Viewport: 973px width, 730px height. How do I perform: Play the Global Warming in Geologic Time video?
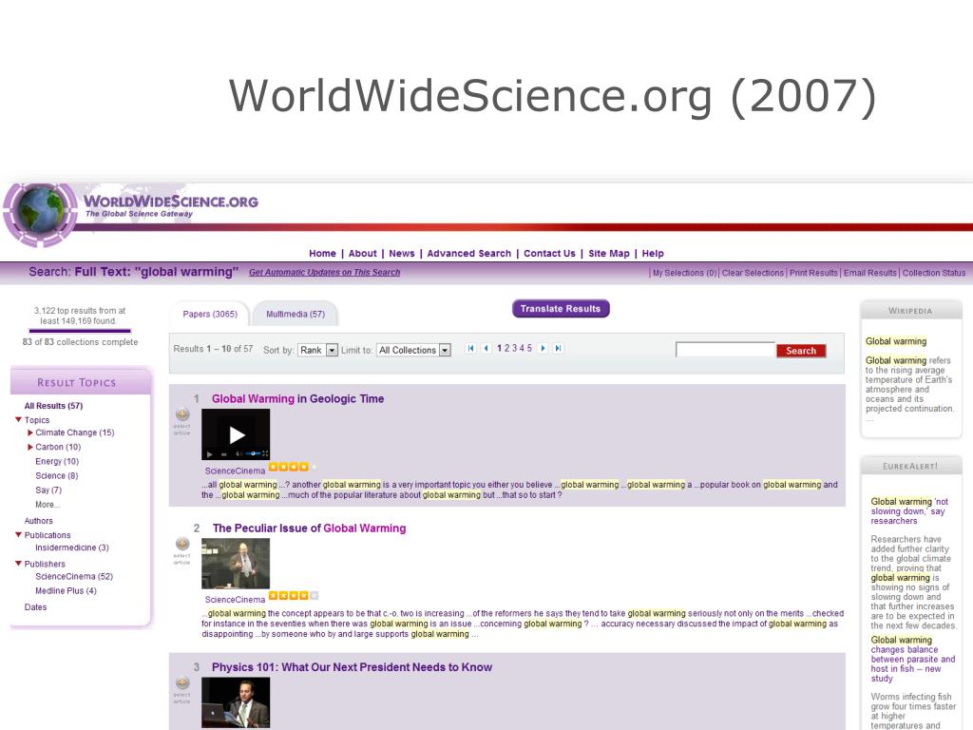coord(236,435)
